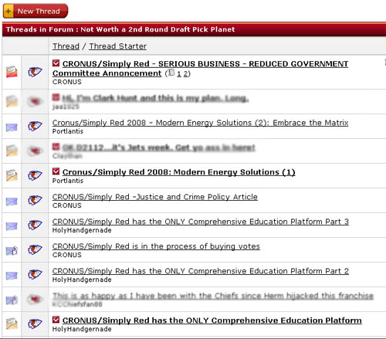Click multipage icon beside page 1 link
386x339 pixels.
point(171,73)
